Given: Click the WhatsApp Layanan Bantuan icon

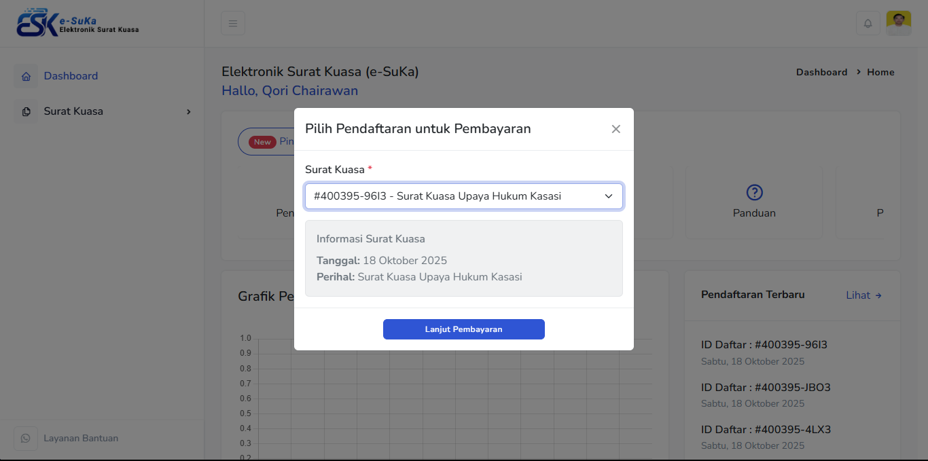Looking at the screenshot, I should (26, 439).
